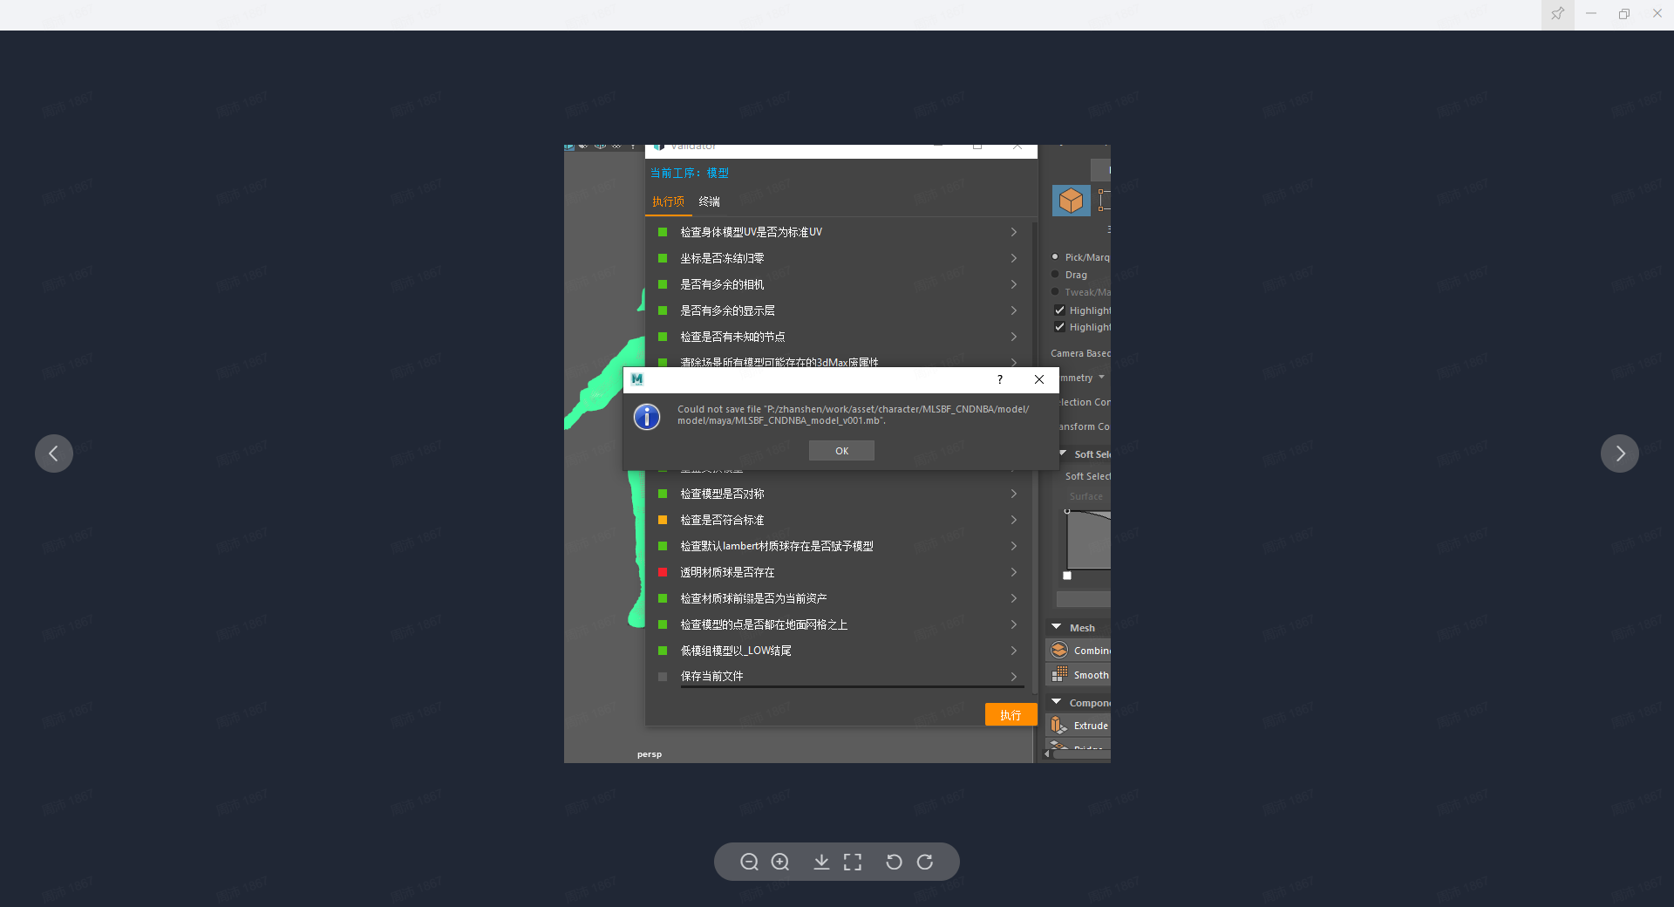Select the Pick/Marquee radio option
The width and height of the screenshot is (1674, 907).
coord(1055,256)
